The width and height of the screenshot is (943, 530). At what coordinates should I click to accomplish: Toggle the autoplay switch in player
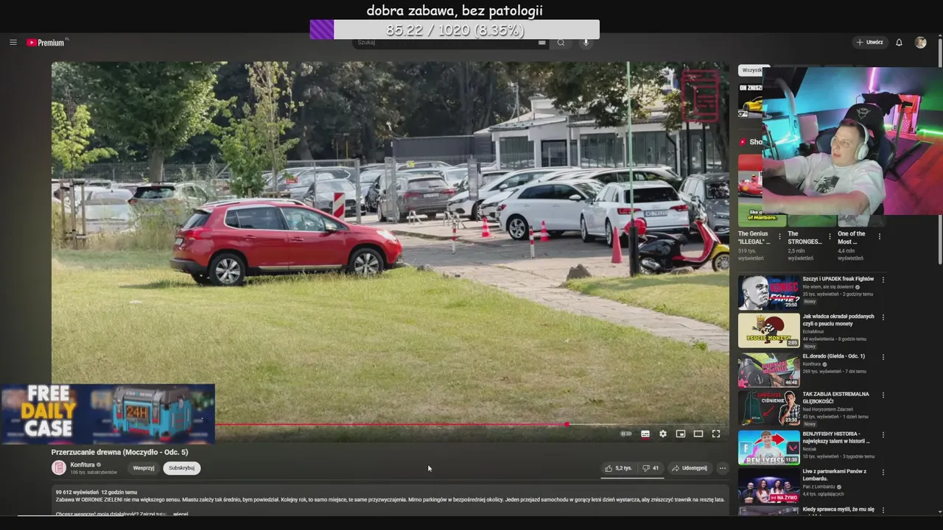626,434
